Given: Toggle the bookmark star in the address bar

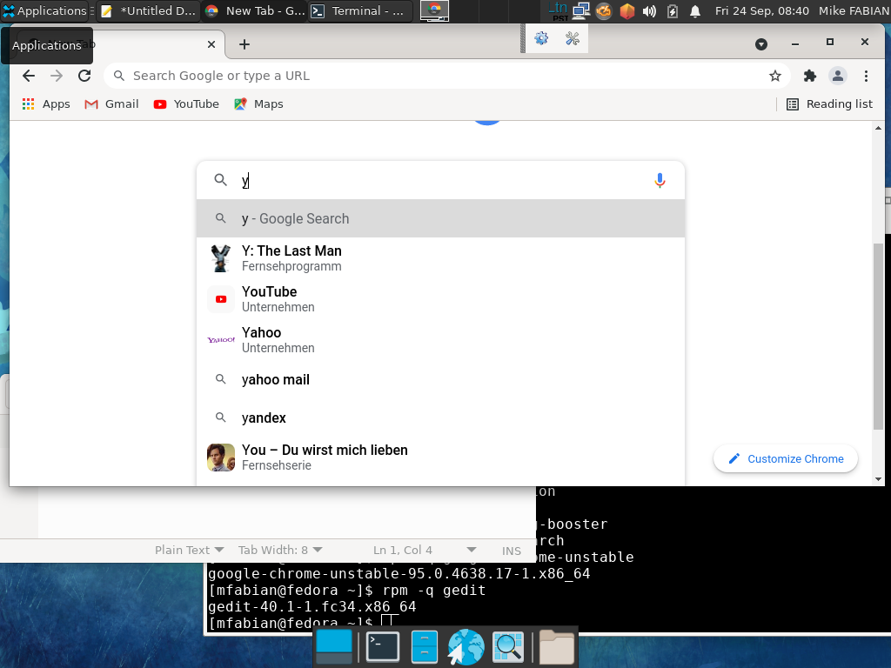Looking at the screenshot, I should point(774,76).
